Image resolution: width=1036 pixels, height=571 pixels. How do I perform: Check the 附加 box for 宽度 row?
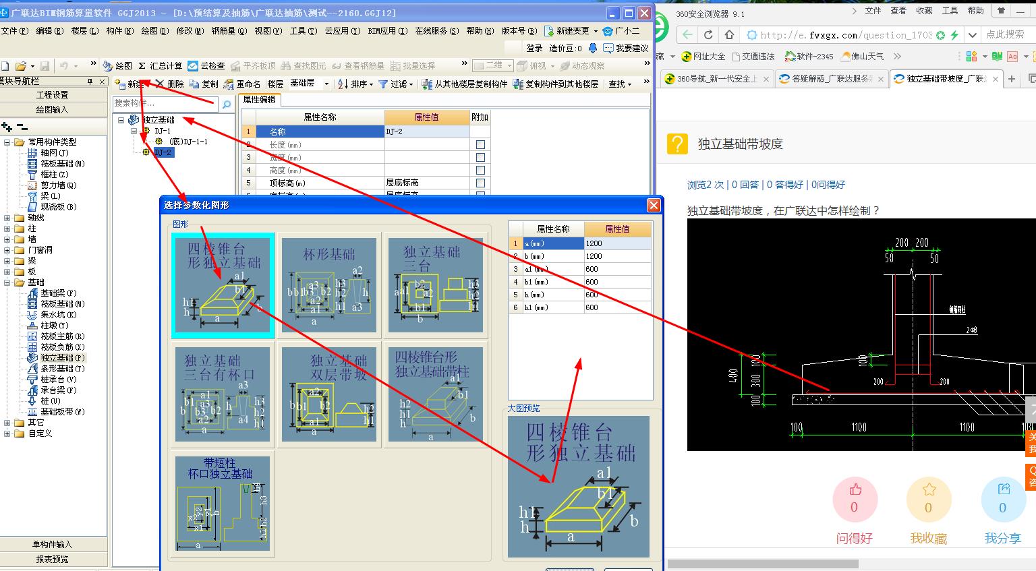point(480,157)
